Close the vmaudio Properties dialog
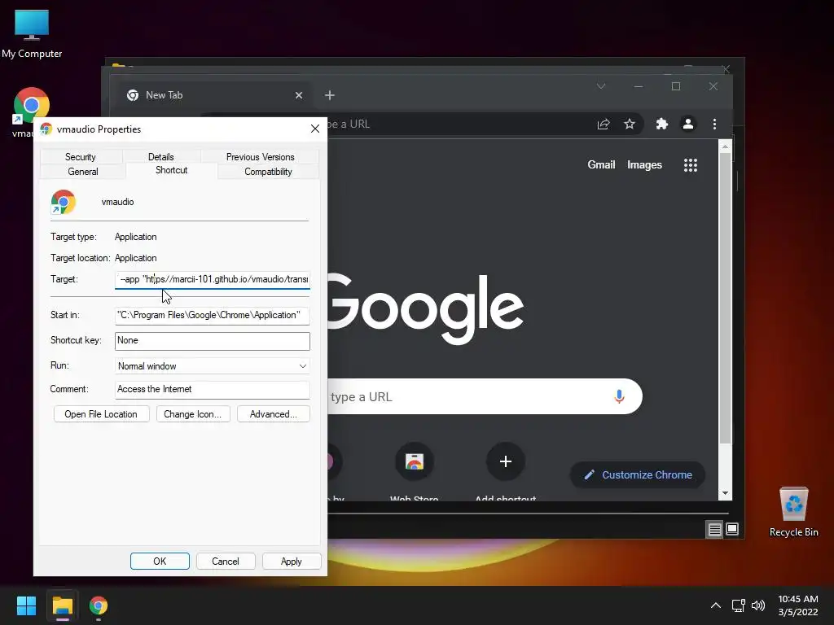Image resolution: width=834 pixels, height=625 pixels. (x=315, y=129)
